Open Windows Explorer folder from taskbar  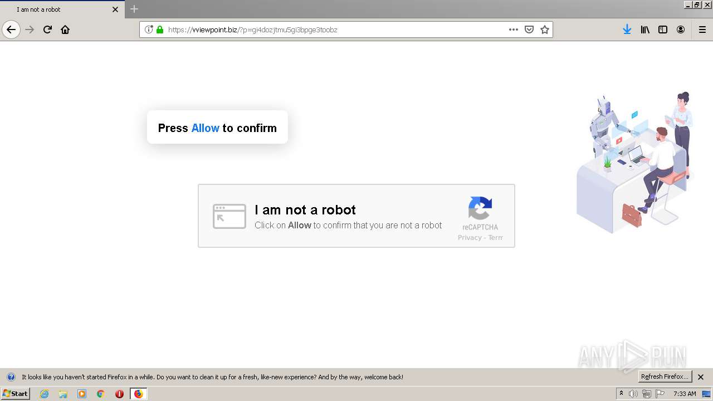click(x=63, y=394)
